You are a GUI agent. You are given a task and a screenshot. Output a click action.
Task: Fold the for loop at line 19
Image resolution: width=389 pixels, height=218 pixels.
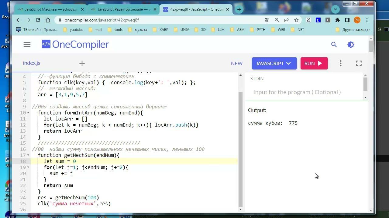(x=29, y=167)
